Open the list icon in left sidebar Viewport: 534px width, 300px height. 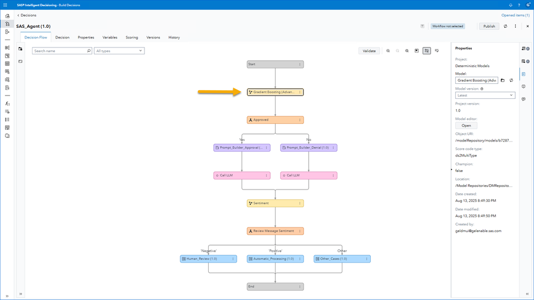7,120
